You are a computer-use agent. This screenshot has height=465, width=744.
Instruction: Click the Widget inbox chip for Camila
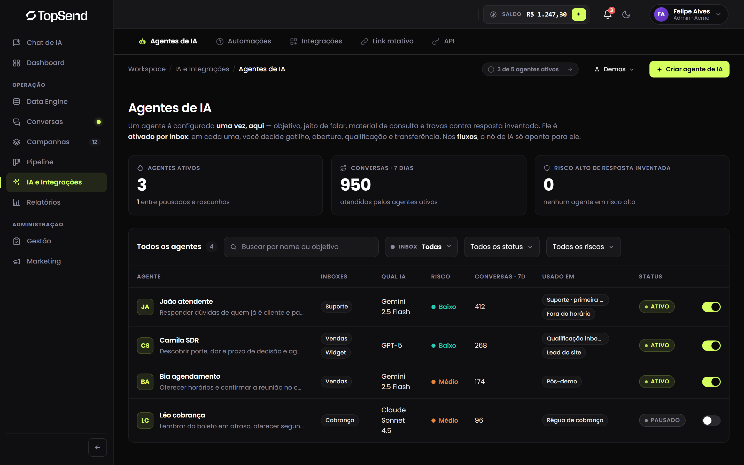click(x=336, y=352)
